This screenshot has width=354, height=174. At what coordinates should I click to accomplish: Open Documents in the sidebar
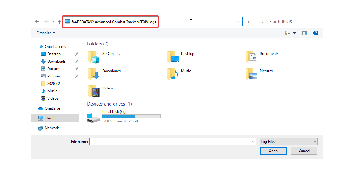[x=54, y=69]
